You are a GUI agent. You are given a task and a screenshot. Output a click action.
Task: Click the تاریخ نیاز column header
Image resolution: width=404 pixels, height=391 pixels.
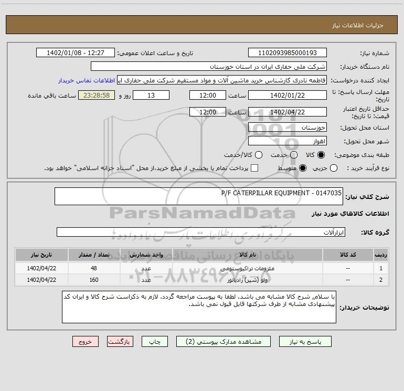pos(41,255)
